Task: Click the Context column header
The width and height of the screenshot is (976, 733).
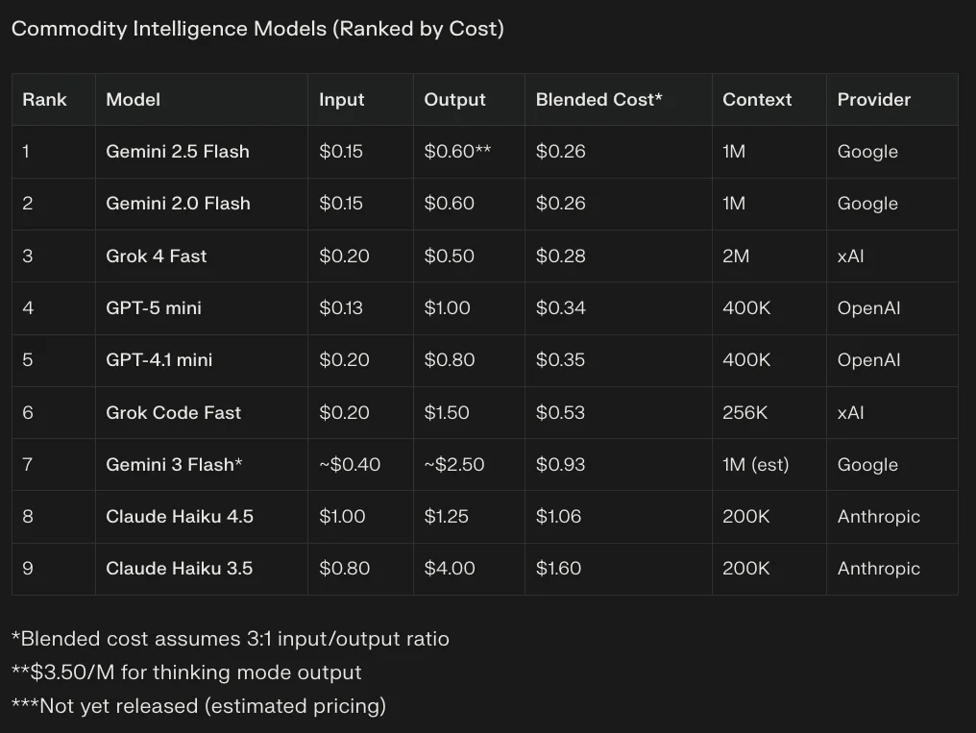Action: pyautogui.click(x=757, y=100)
